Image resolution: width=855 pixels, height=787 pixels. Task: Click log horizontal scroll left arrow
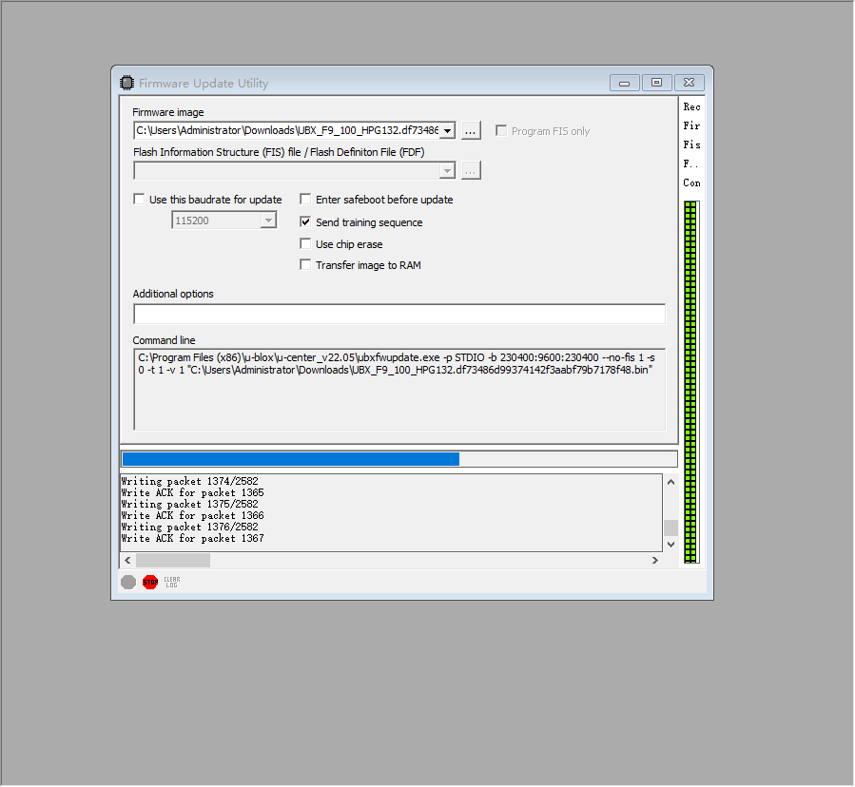127,560
